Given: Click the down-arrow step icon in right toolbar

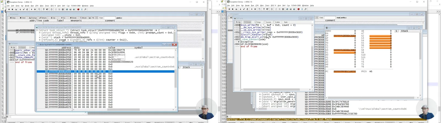Looking at the screenshot, I should 240,9.
